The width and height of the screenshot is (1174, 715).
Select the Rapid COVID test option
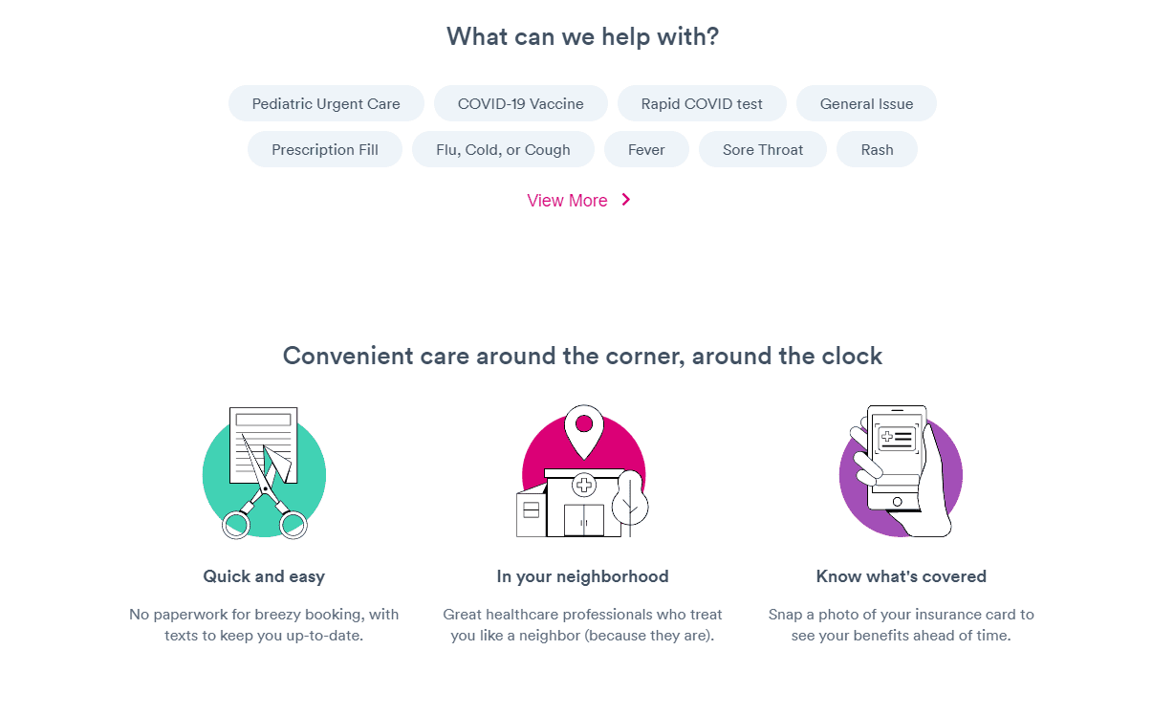(x=702, y=104)
